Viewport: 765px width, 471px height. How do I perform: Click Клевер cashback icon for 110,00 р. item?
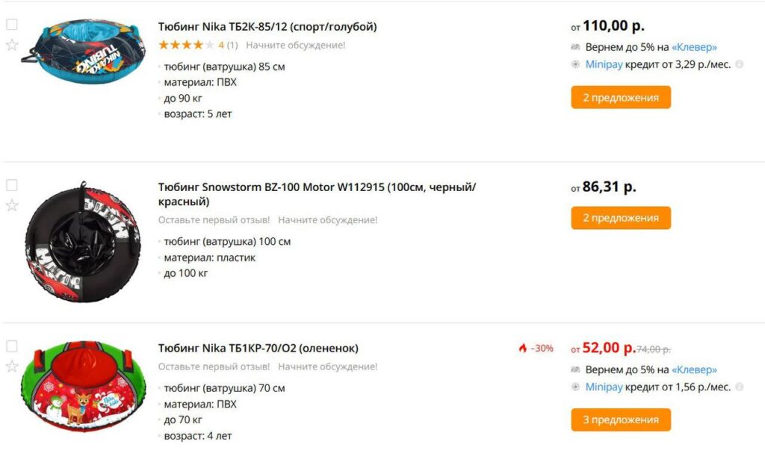[x=575, y=47]
